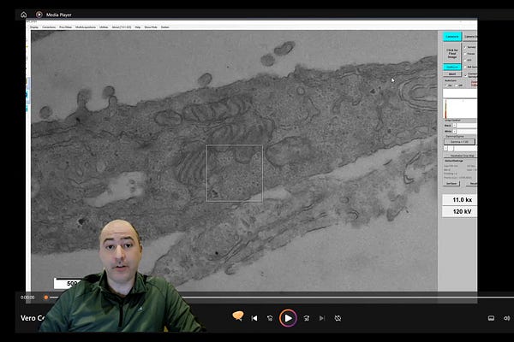Click the Camera tab on right edge

tap(470, 36)
